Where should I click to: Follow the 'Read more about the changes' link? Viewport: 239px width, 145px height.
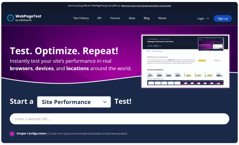[146, 6]
